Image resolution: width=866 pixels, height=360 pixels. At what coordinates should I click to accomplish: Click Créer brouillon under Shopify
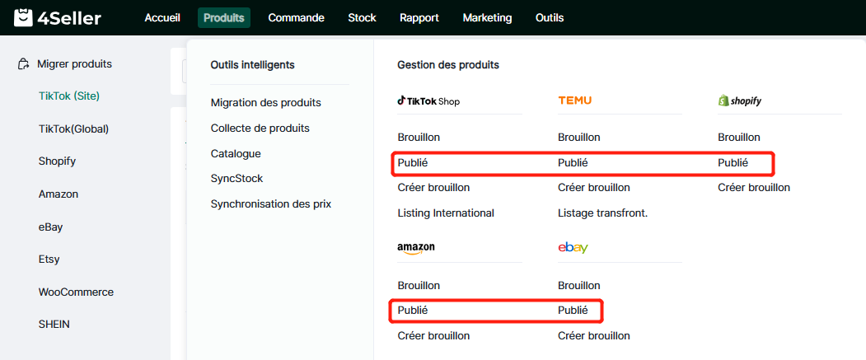click(753, 188)
